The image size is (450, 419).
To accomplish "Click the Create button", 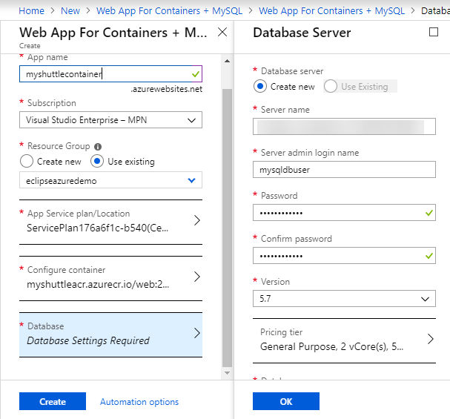I will pyautogui.click(x=53, y=401).
